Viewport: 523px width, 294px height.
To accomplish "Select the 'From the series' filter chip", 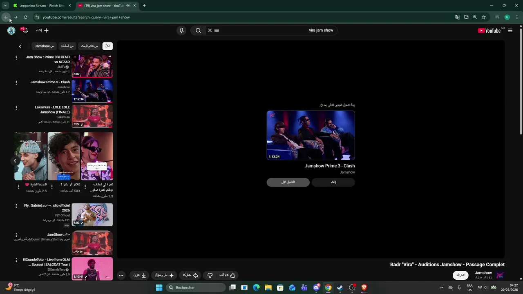I will [67, 46].
